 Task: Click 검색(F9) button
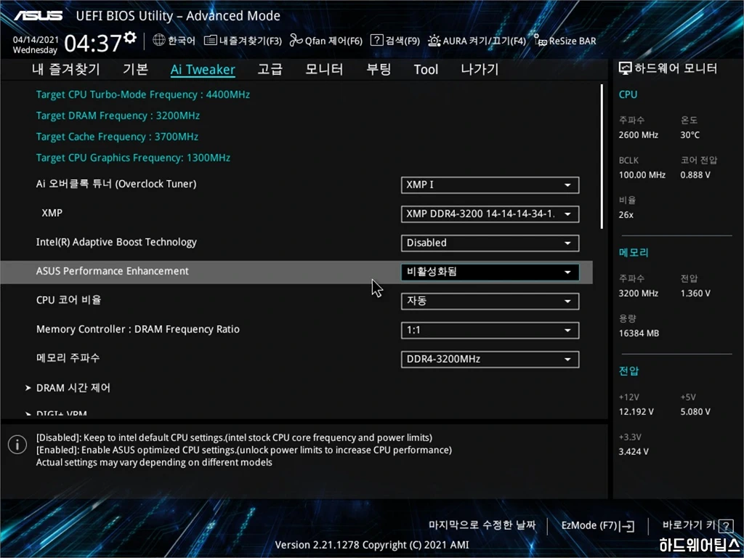point(395,41)
